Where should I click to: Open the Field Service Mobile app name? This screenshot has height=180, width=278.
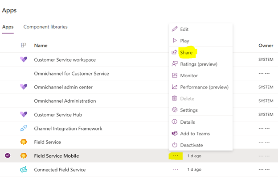click(57, 156)
